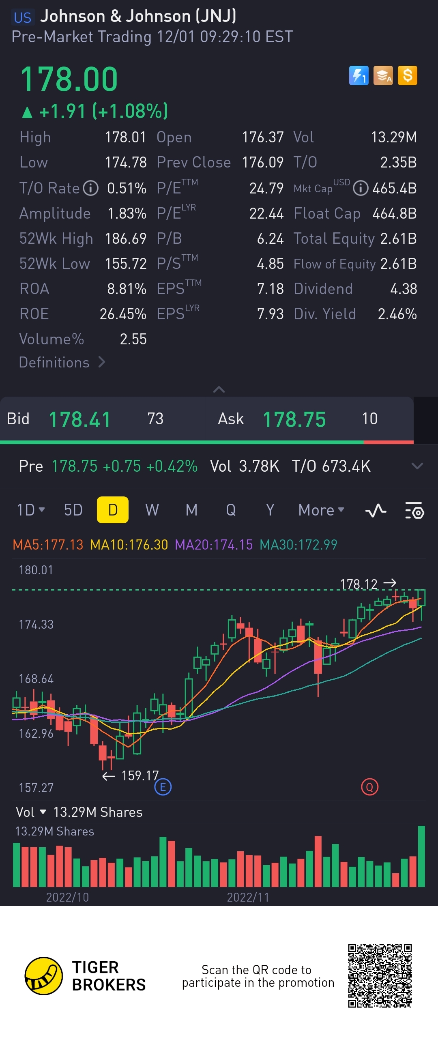Tap the 2022/11 date axis label
This screenshot has width=438, height=1046.
point(248,898)
